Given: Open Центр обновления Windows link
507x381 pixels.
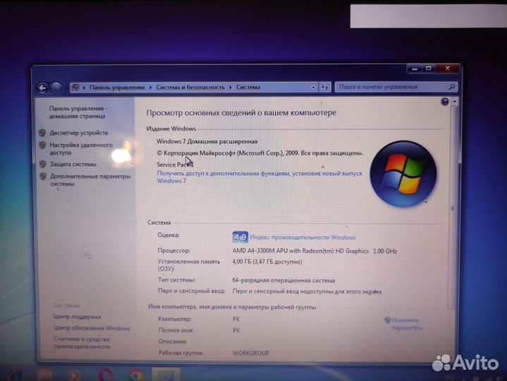Looking at the screenshot, I should coord(92,328).
